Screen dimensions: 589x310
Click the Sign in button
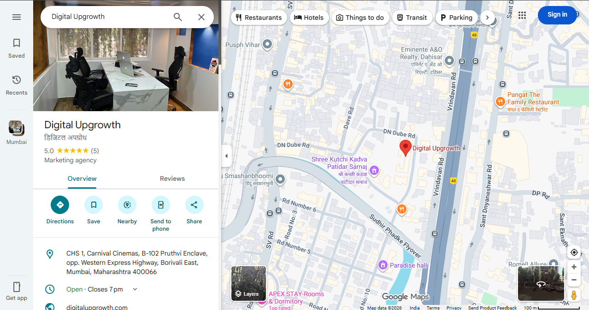(x=557, y=15)
